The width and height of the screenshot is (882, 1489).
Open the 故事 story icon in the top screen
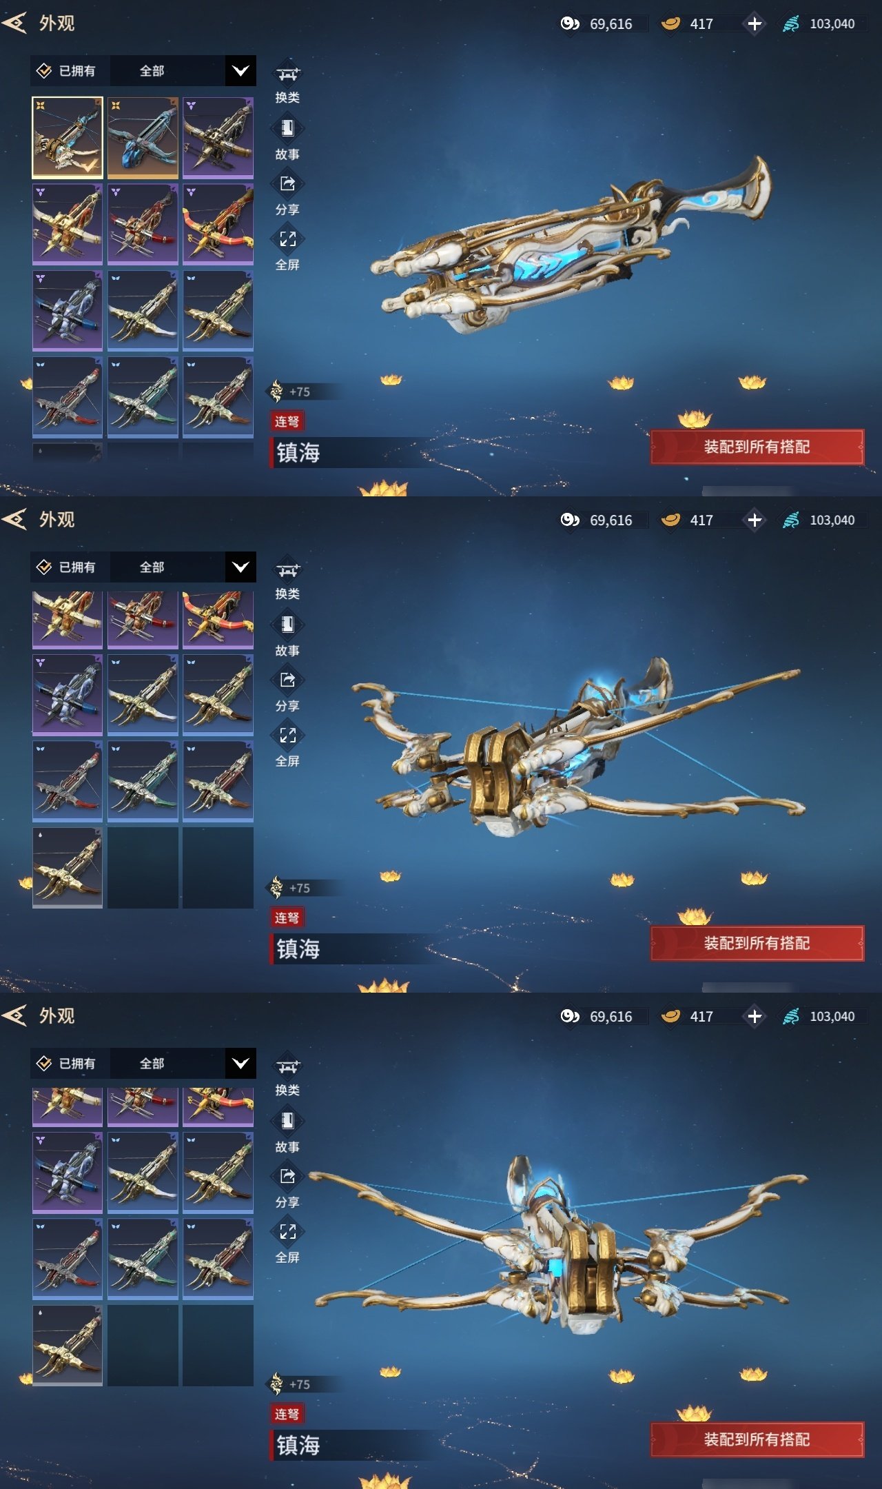287,128
